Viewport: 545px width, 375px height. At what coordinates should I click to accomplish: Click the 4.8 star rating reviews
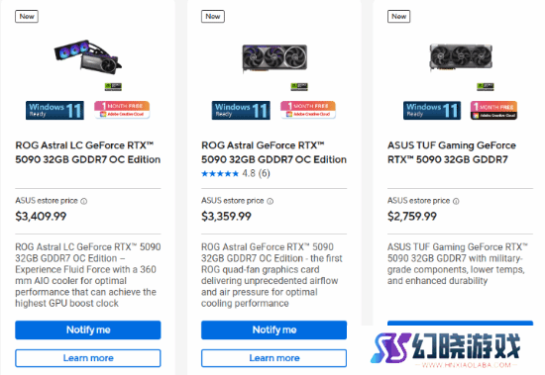point(236,173)
